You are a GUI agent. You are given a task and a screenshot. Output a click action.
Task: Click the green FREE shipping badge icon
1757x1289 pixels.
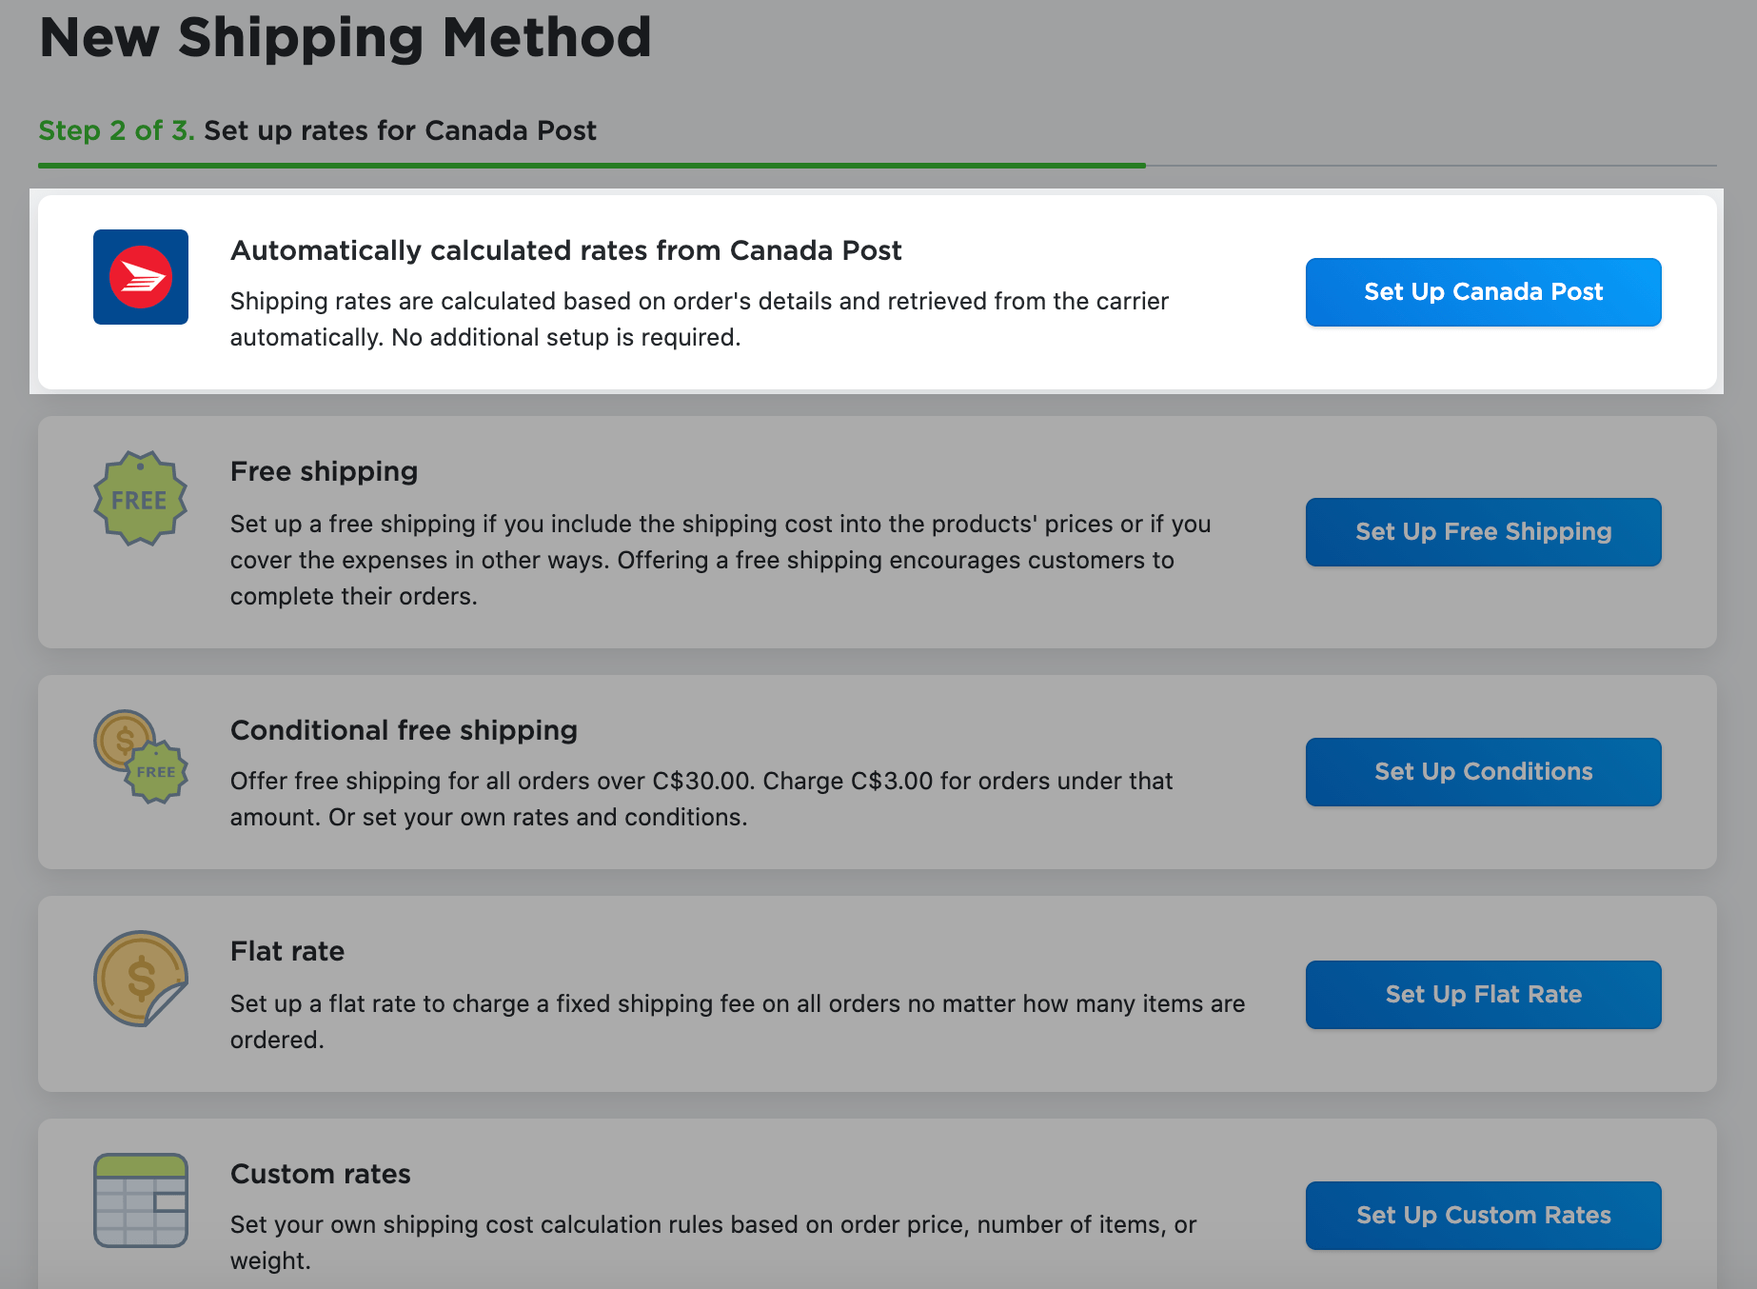pos(141,496)
